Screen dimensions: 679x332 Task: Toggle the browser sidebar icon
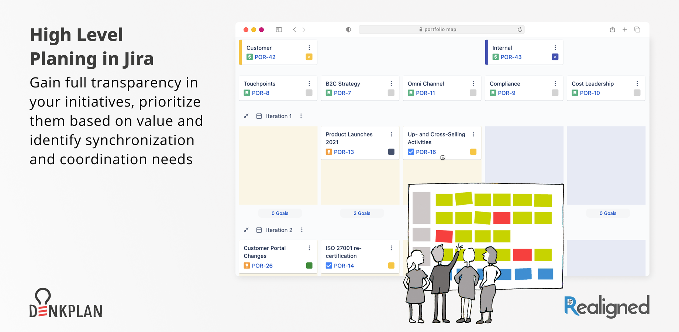279,30
